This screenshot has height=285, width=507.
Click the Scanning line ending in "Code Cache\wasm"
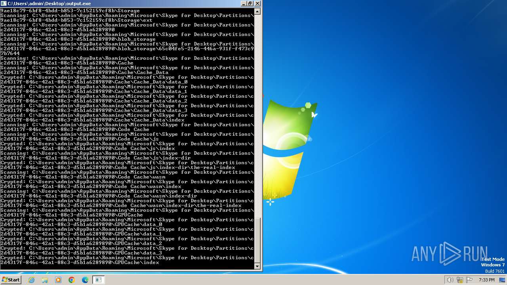point(127,175)
